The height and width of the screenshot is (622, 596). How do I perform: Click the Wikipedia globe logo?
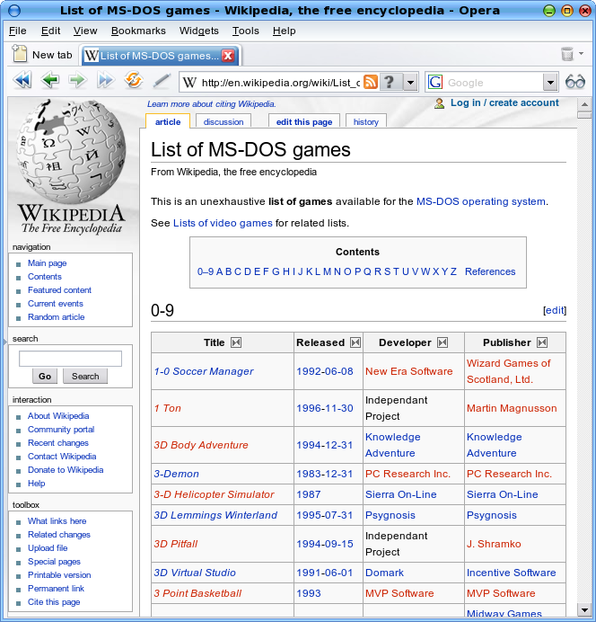[71, 152]
